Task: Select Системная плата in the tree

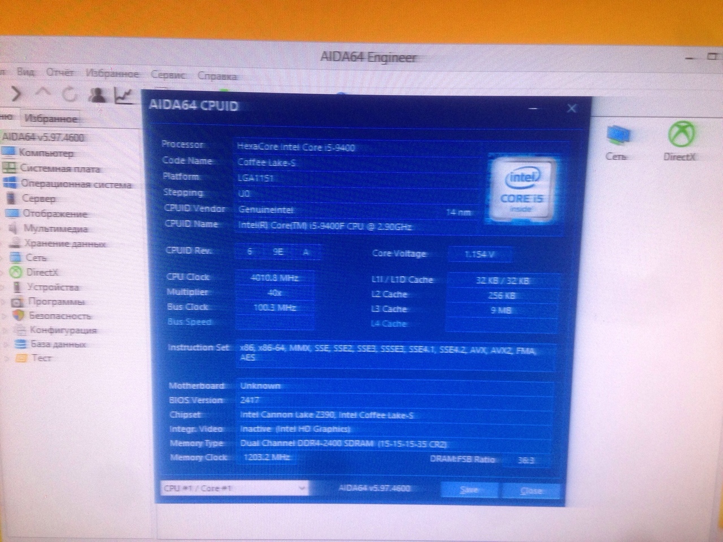Action: pyautogui.click(x=60, y=168)
